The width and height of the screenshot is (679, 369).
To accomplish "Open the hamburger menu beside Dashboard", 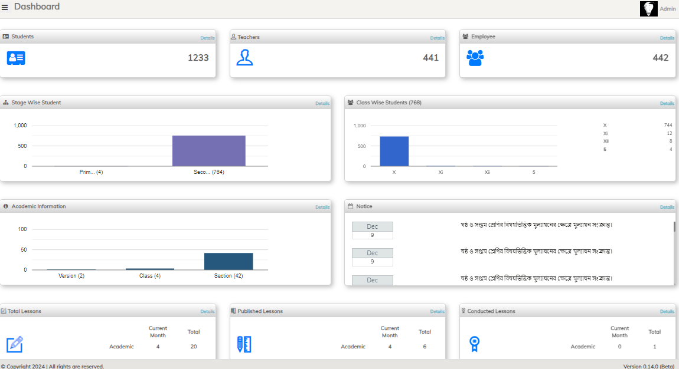I will [x=5, y=7].
